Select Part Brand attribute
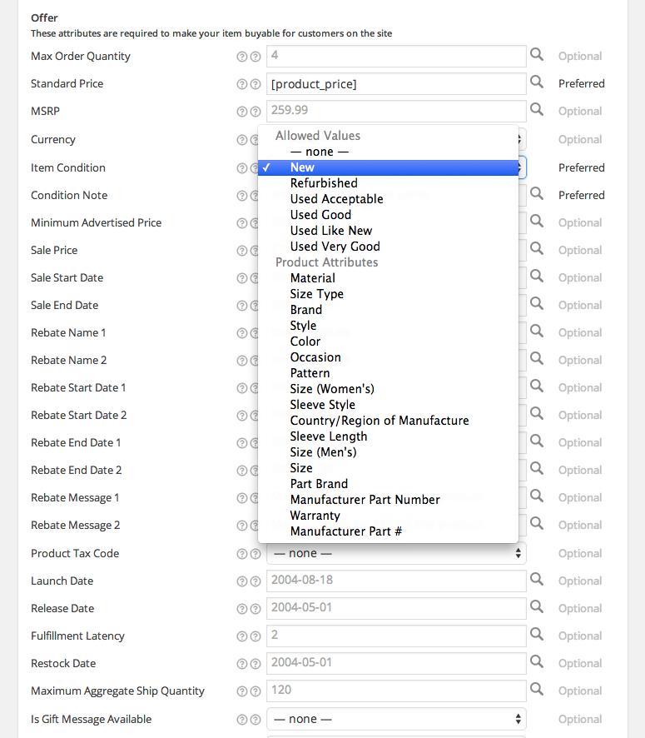645x738 pixels. [388, 484]
